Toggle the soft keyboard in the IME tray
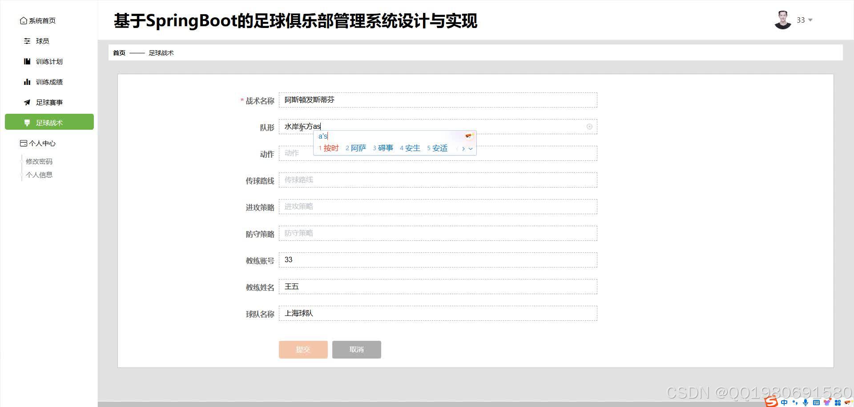This screenshot has height=407, width=854. [x=816, y=403]
